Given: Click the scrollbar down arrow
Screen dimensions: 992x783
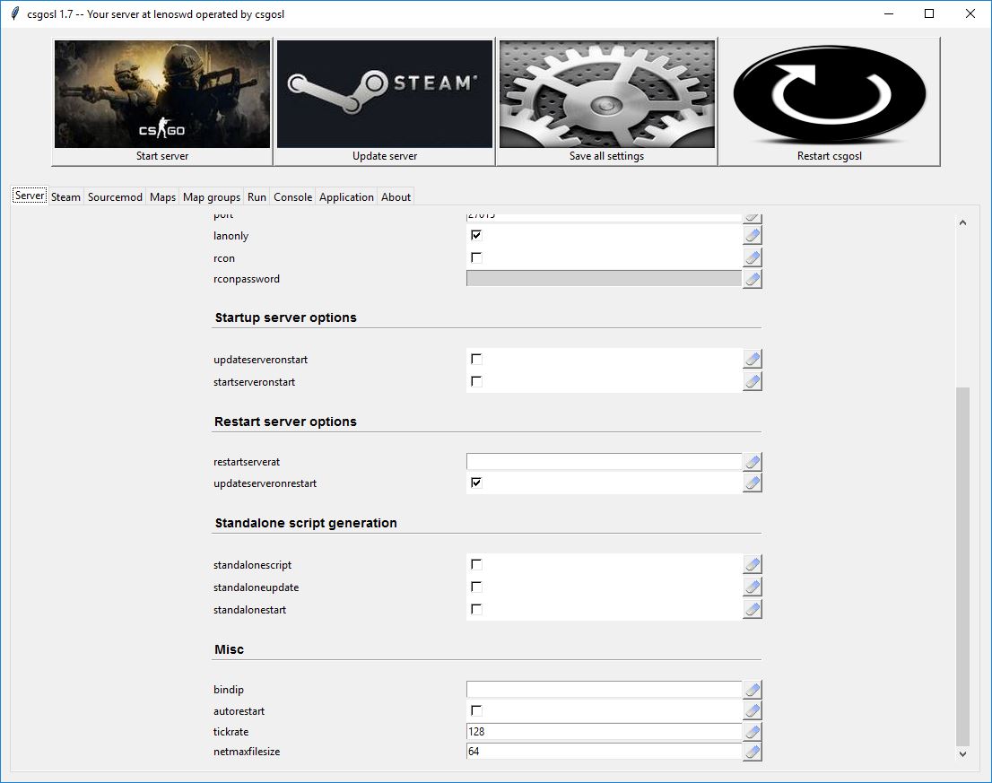Looking at the screenshot, I should 962,753.
